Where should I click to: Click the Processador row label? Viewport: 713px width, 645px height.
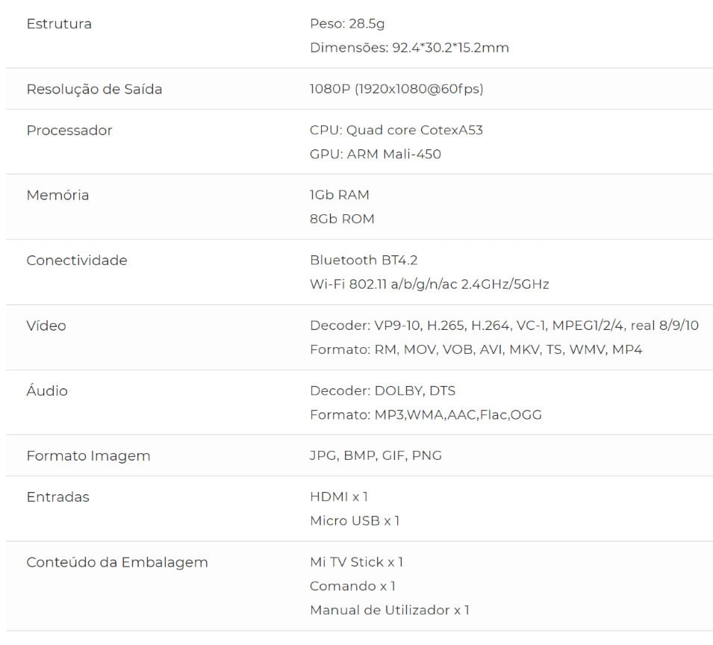coord(69,130)
